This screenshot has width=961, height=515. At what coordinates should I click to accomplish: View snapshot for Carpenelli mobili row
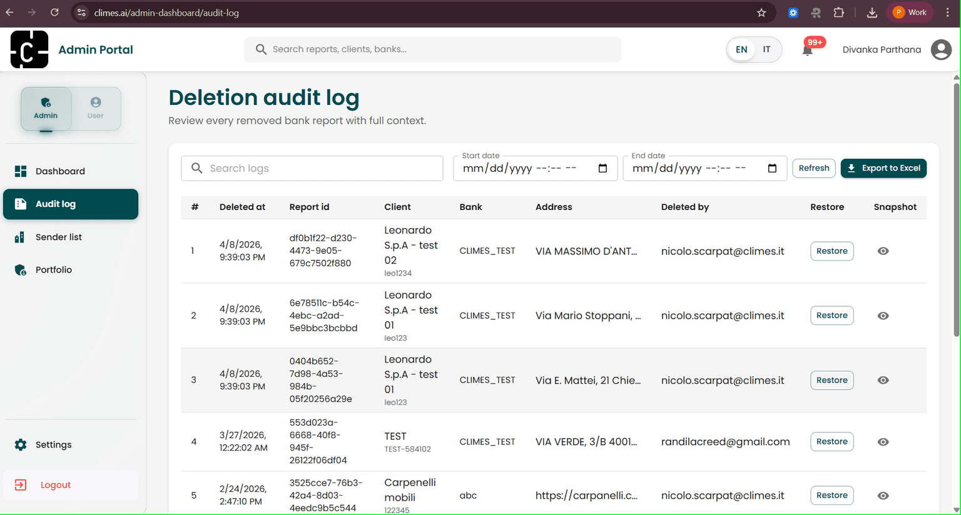click(883, 496)
